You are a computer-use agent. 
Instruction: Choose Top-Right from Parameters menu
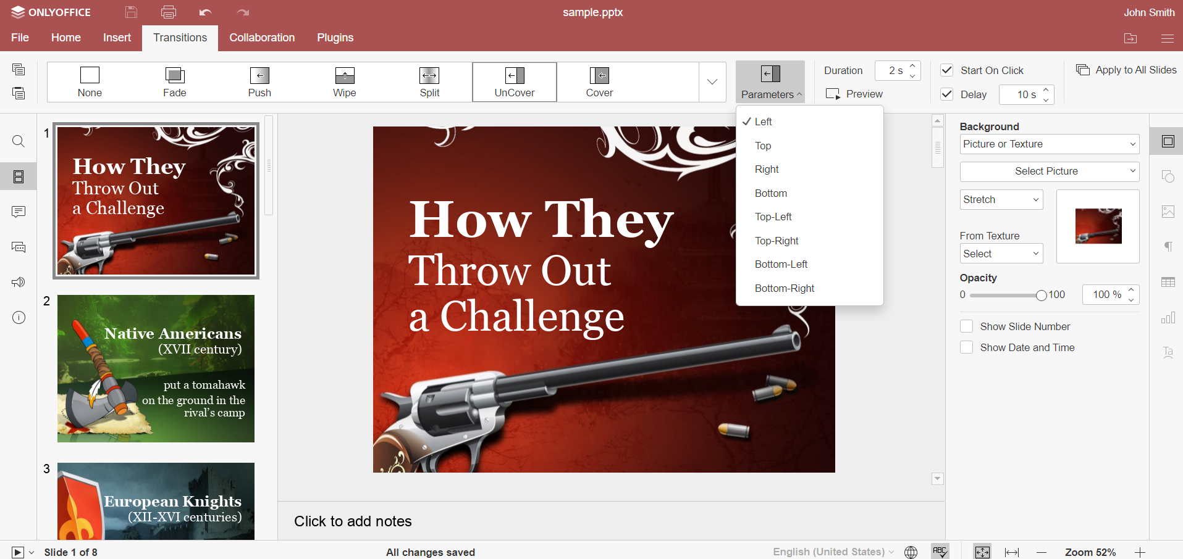[x=777, y=241]
